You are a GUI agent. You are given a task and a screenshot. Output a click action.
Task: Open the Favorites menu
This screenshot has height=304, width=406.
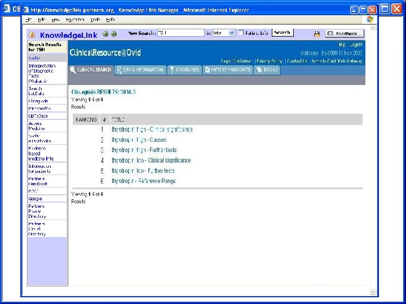75,20
